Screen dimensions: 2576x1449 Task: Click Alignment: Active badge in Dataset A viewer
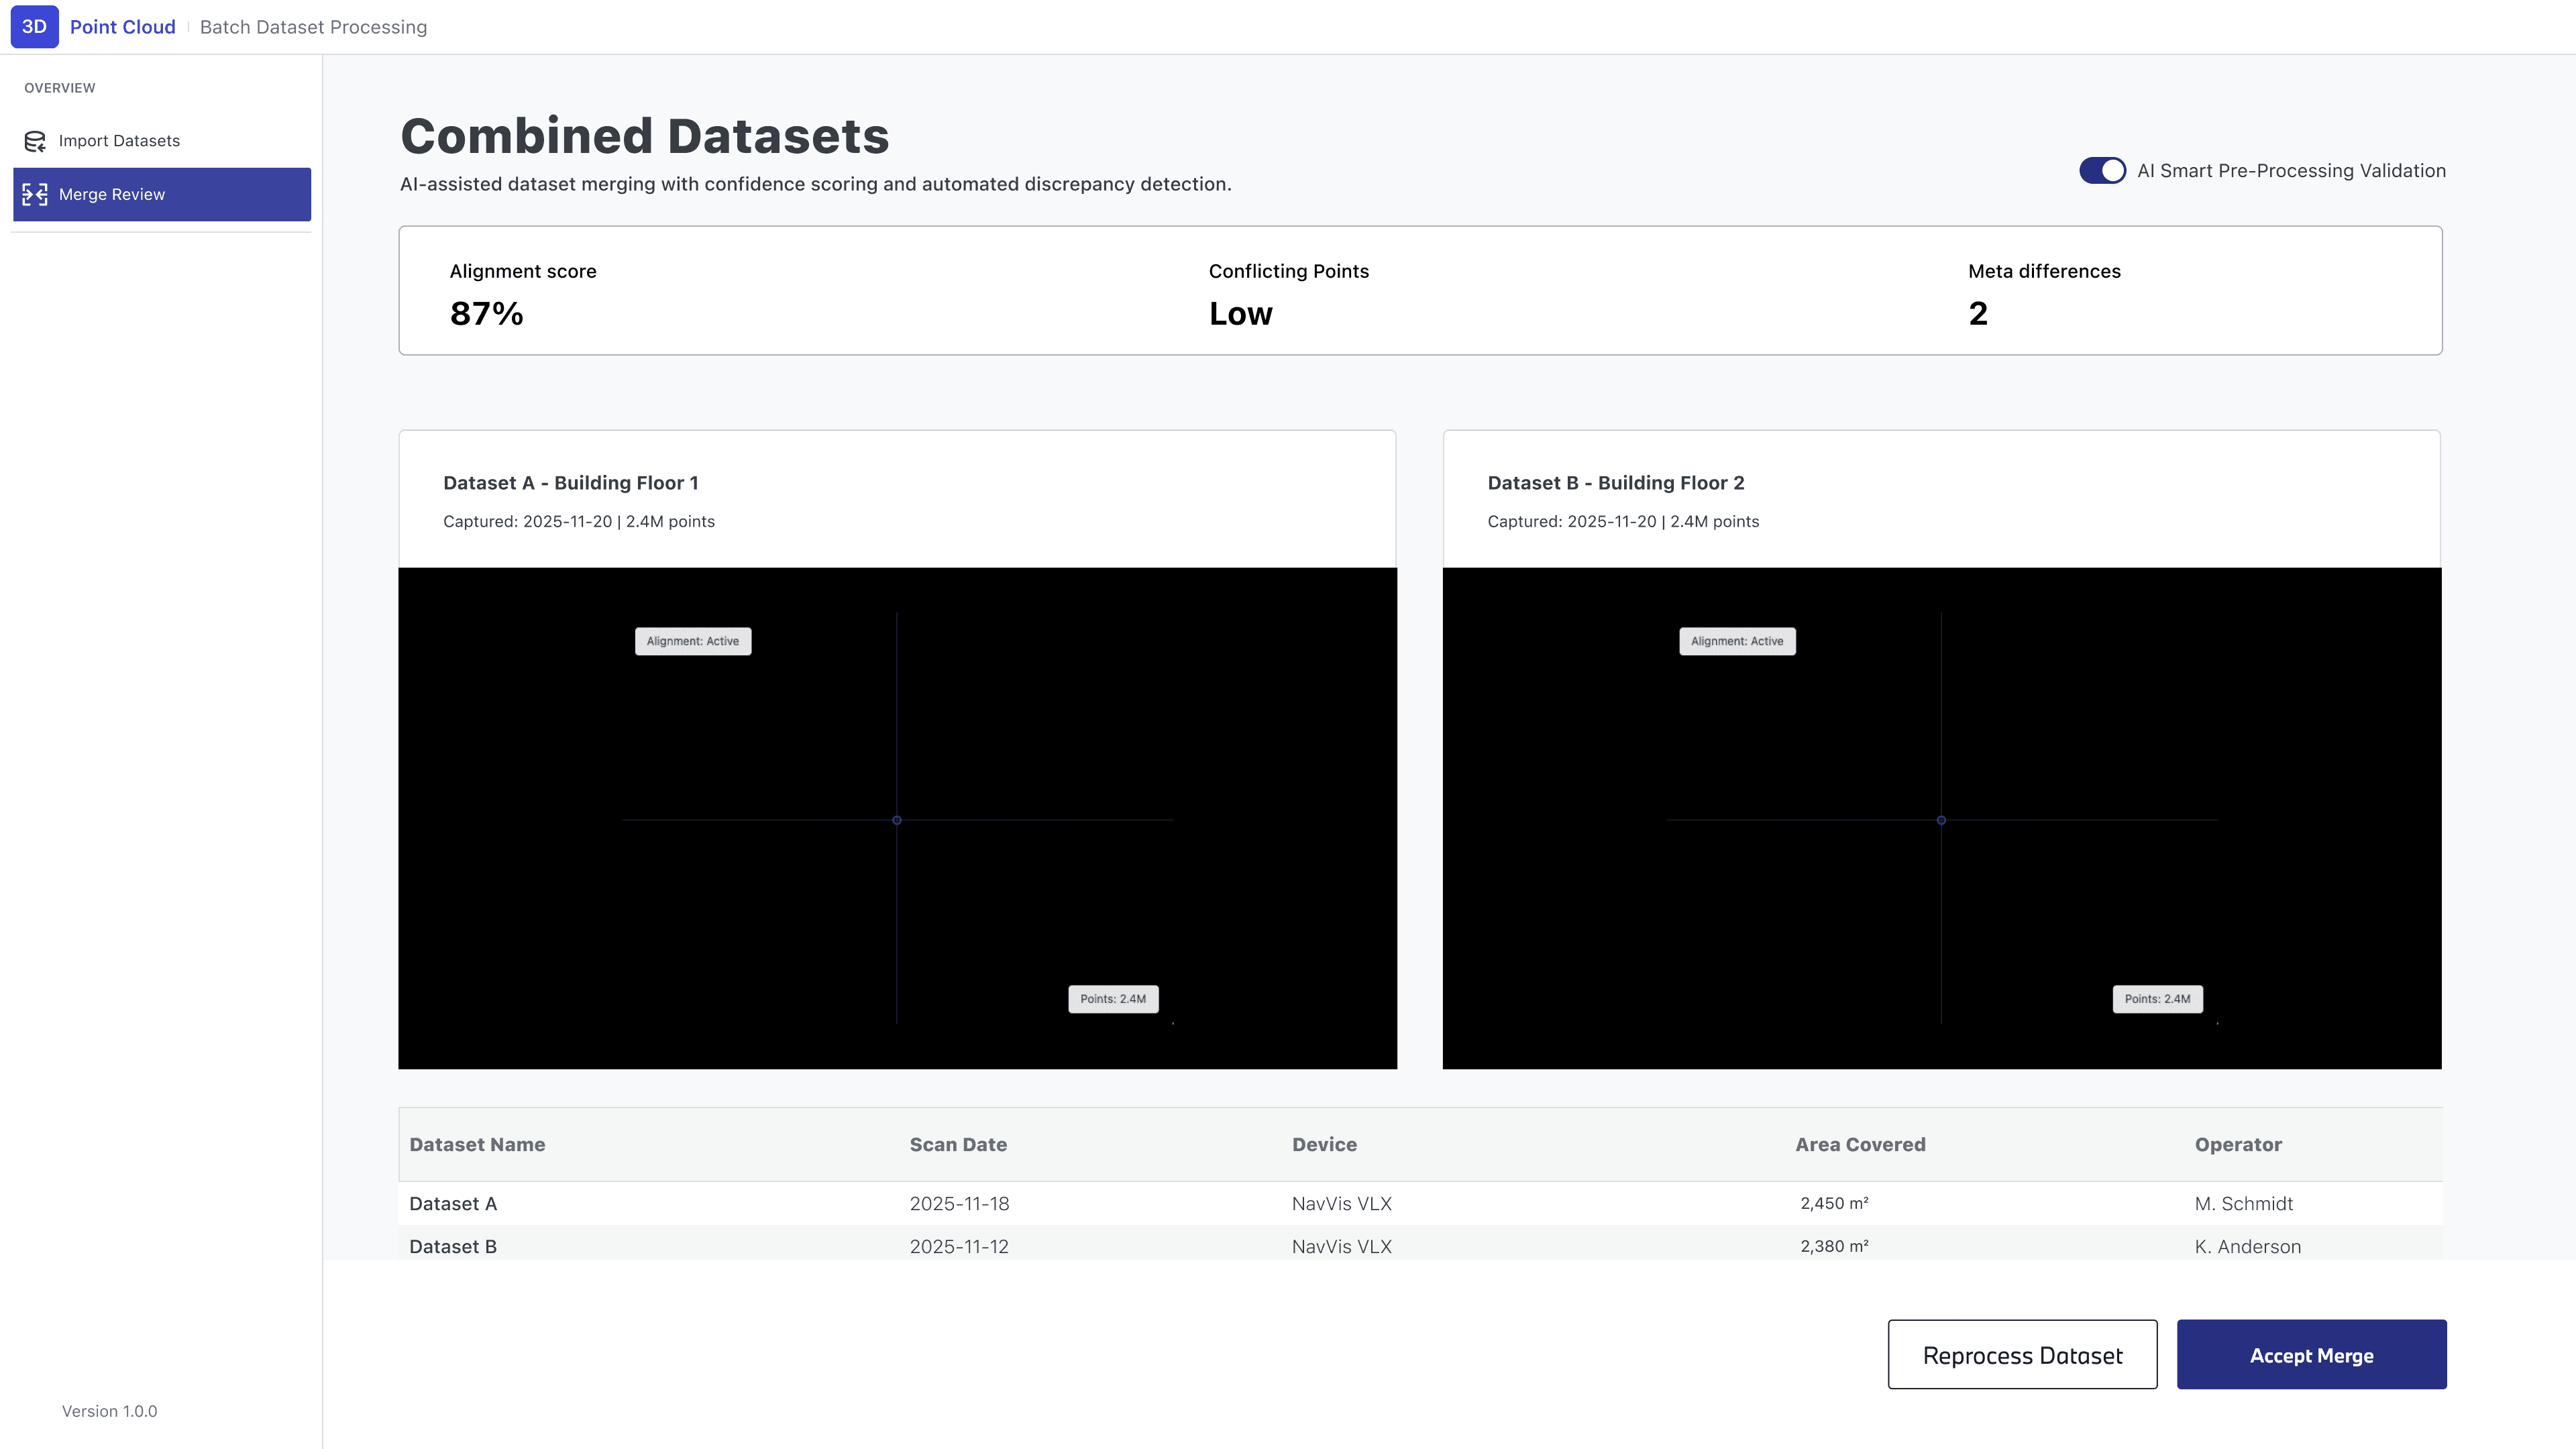point(693,641)
